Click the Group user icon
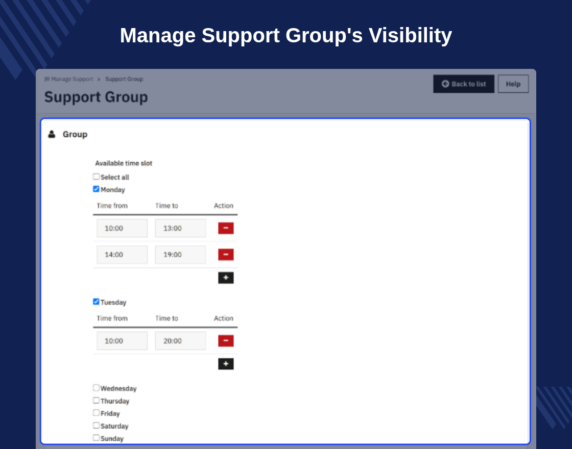572x449 pixels. point(52,134)
